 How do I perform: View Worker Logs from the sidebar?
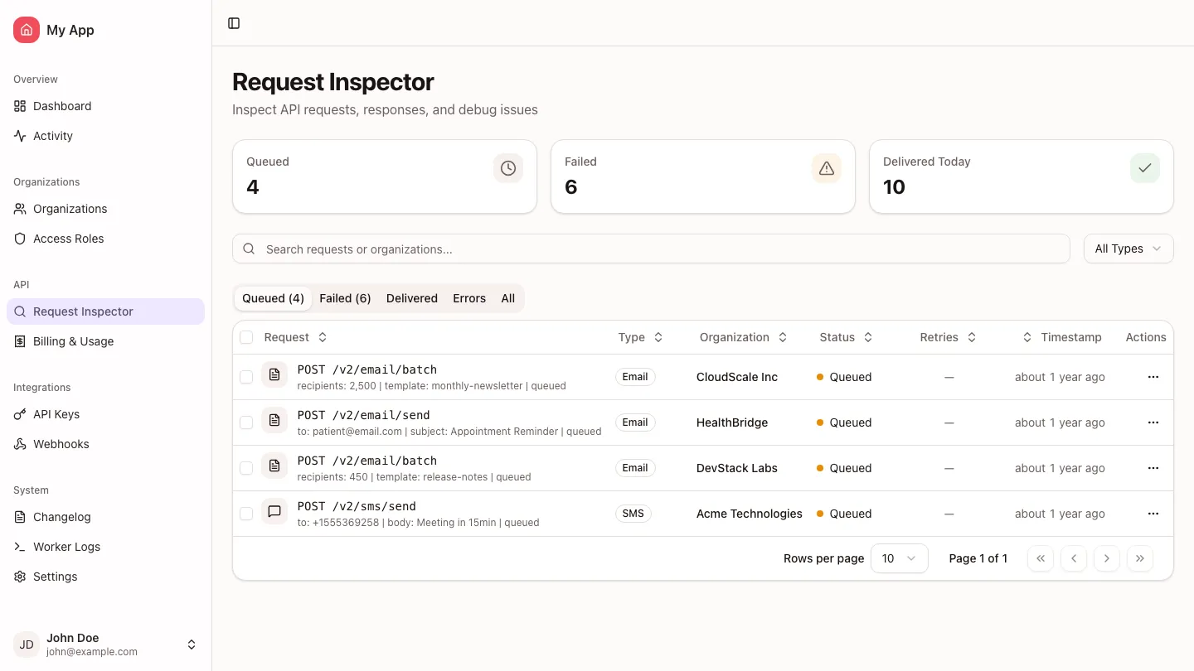coord(66,547)
